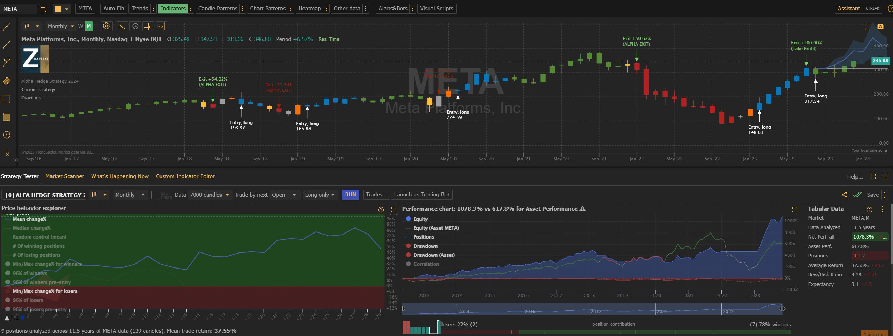Open chart color swatch dropdown arrow
This screenshot has width=893, height=336.
pos(66,9)
